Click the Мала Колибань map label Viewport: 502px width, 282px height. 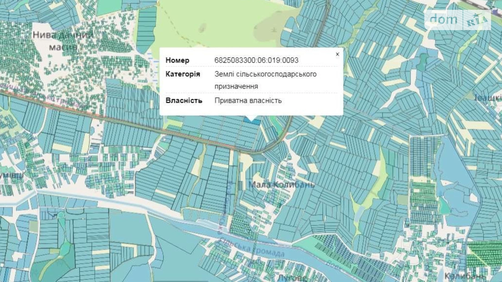[281, 185]
